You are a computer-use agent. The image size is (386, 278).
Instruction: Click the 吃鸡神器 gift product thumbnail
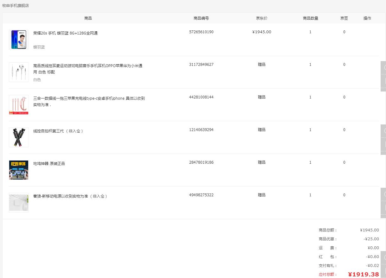point(18,170)
